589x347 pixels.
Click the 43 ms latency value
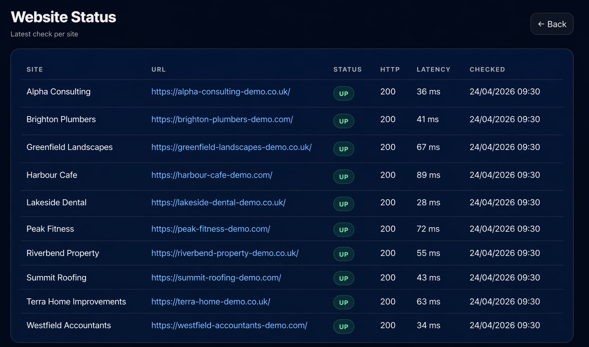coord(428,278)
